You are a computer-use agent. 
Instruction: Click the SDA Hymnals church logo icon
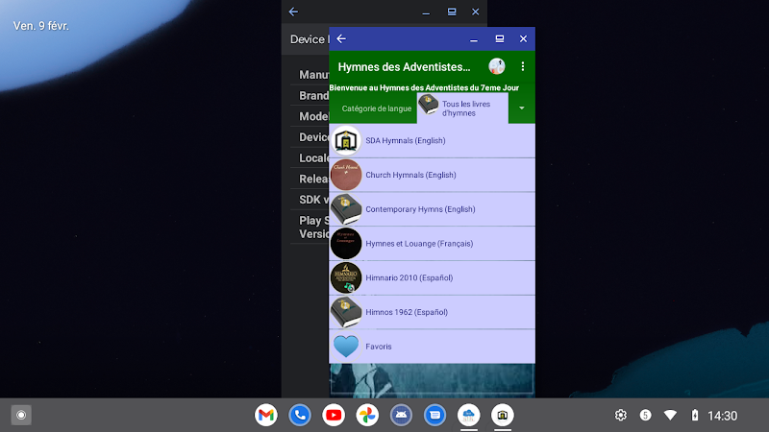(346, 140)
